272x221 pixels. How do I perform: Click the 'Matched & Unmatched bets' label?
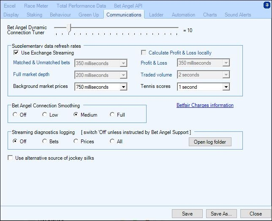pos(41,63)
